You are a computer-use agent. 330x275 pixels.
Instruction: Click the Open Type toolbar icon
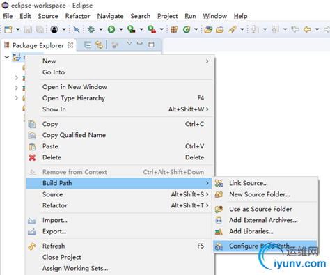pos(208,29)
